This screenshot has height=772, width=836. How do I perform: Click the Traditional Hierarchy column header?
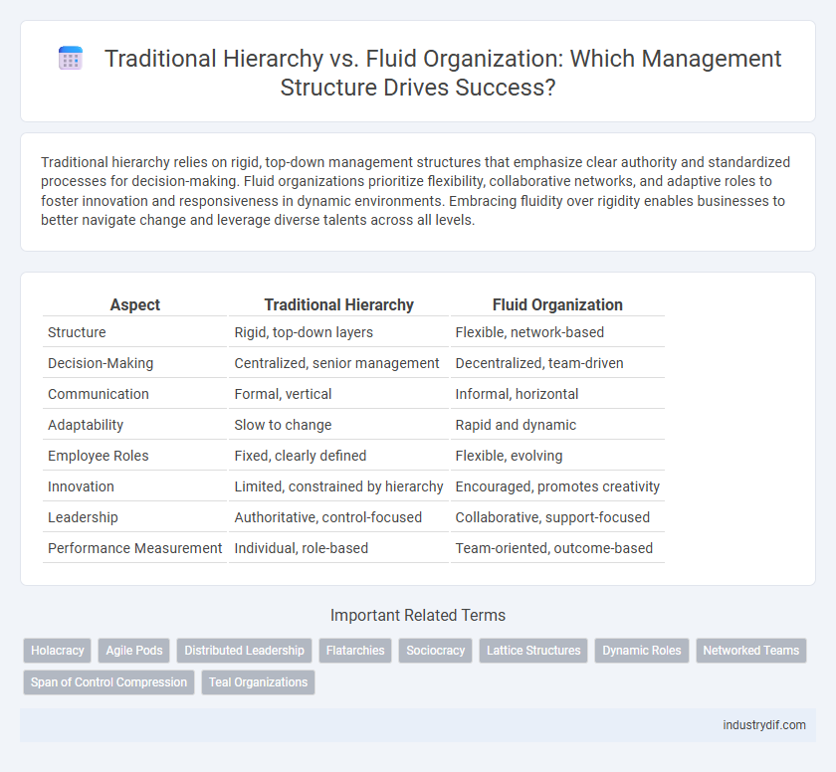[339, 304]
